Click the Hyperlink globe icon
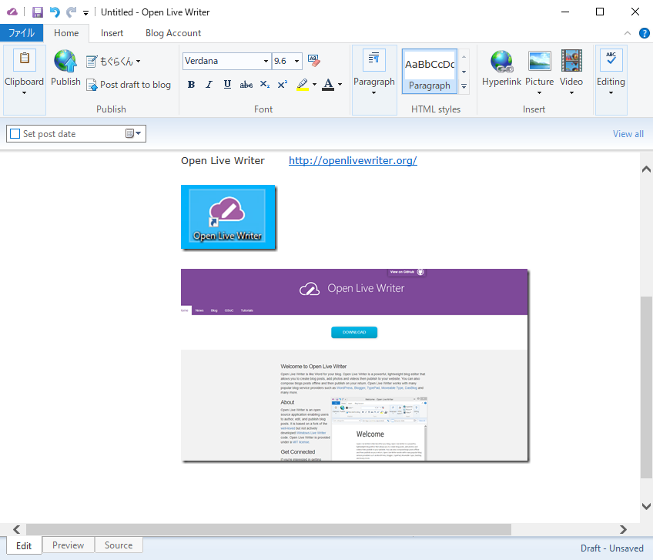The height and width of the screenshot is (560, 653). point(501,62)
